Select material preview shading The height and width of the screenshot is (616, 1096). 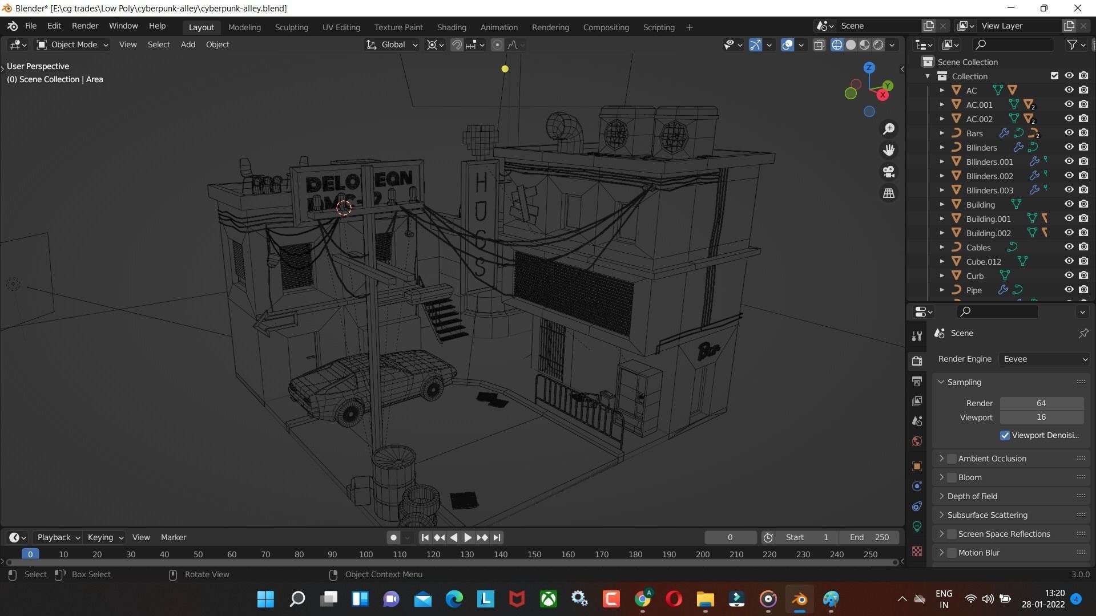865,45
